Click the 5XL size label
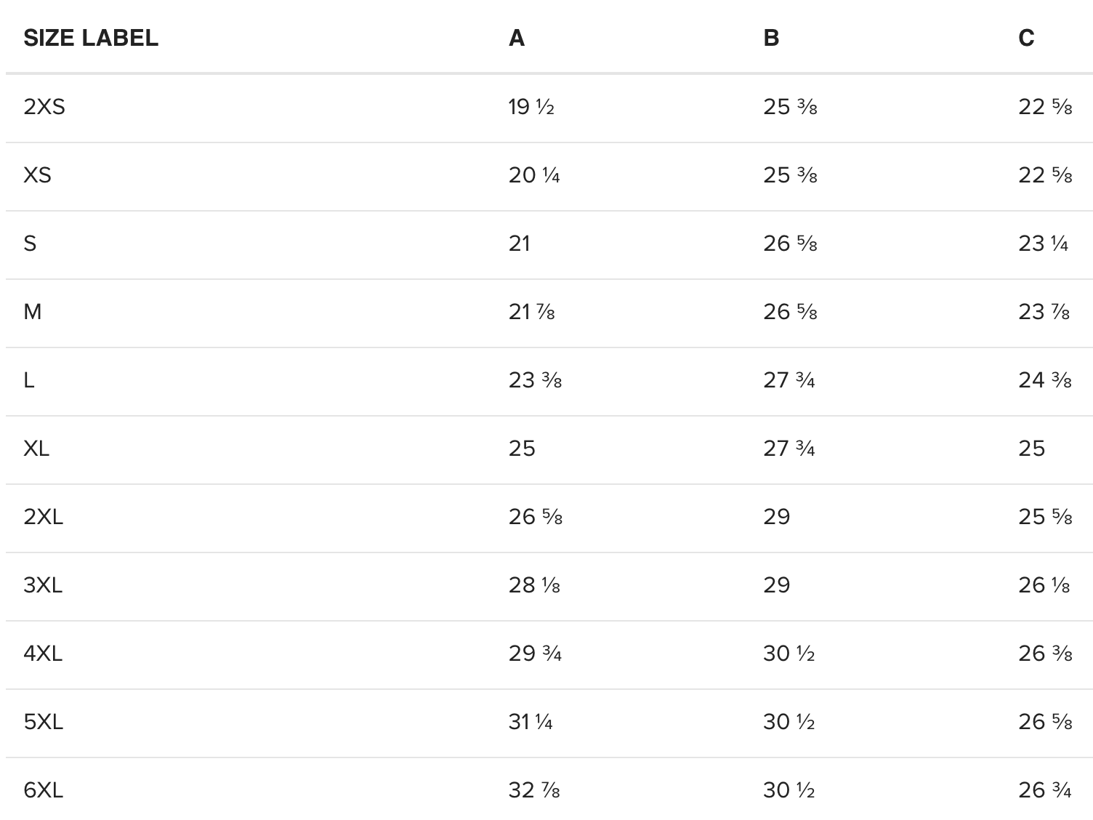This screenshot has height=820, width=1093. pos(44,722)
